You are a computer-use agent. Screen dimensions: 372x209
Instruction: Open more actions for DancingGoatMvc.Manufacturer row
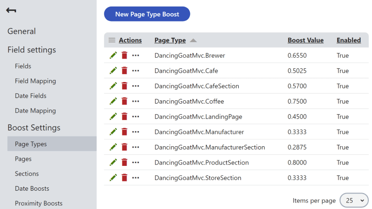tap(136, 132)
